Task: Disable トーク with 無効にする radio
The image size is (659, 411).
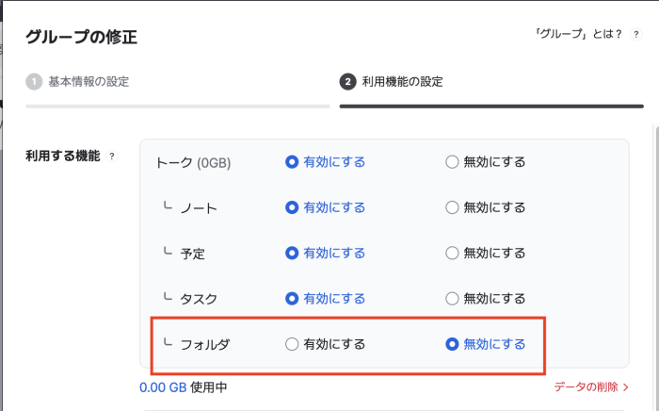Action: (x=452, y=162)
